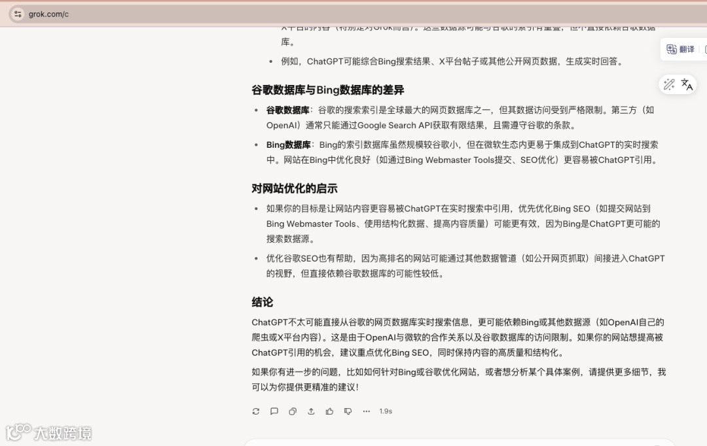Click bold term Bing数据库 in bullet
The height and width of the screenshot is (446, 707).
coord(289,145)
